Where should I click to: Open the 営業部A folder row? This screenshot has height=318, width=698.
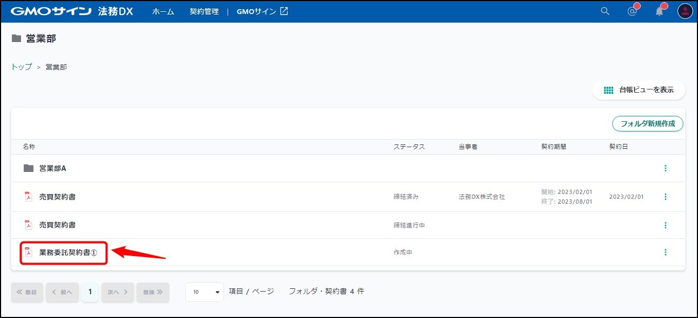52,168
